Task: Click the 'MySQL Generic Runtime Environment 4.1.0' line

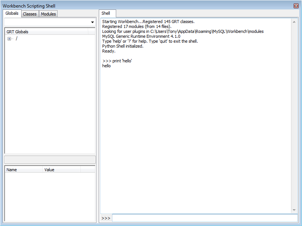Action: click(141, 36)
